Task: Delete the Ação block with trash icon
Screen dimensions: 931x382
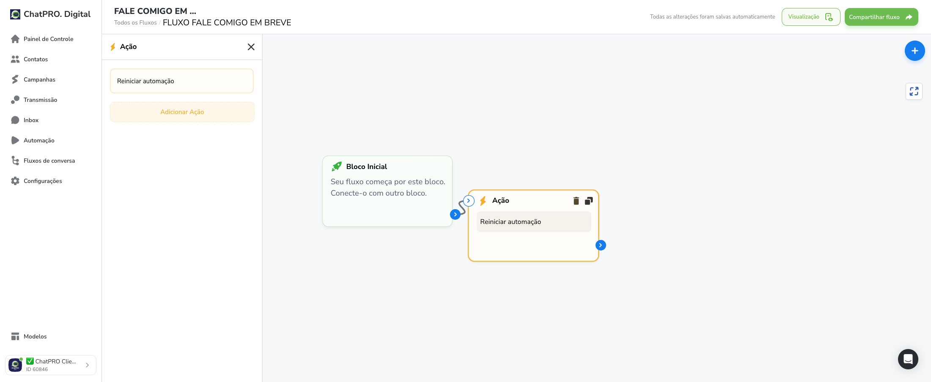Action: click(x=576, y=201)
